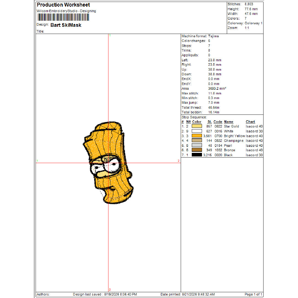
Task: Click the 'Colorway 1' value
Action: pyautogui.click(x=254, y=23)
